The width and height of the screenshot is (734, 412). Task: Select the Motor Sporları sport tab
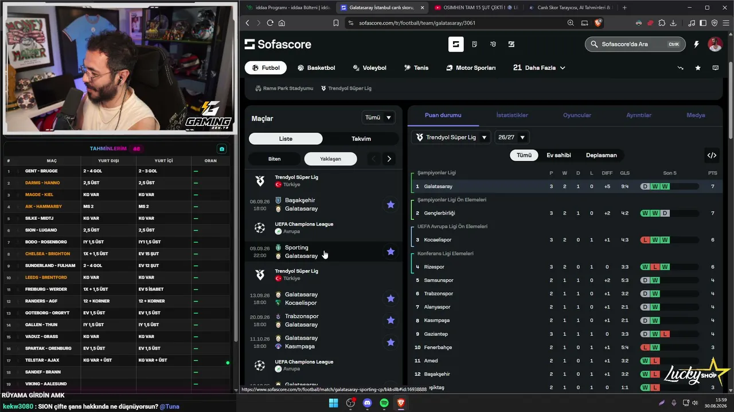point(471,68)
